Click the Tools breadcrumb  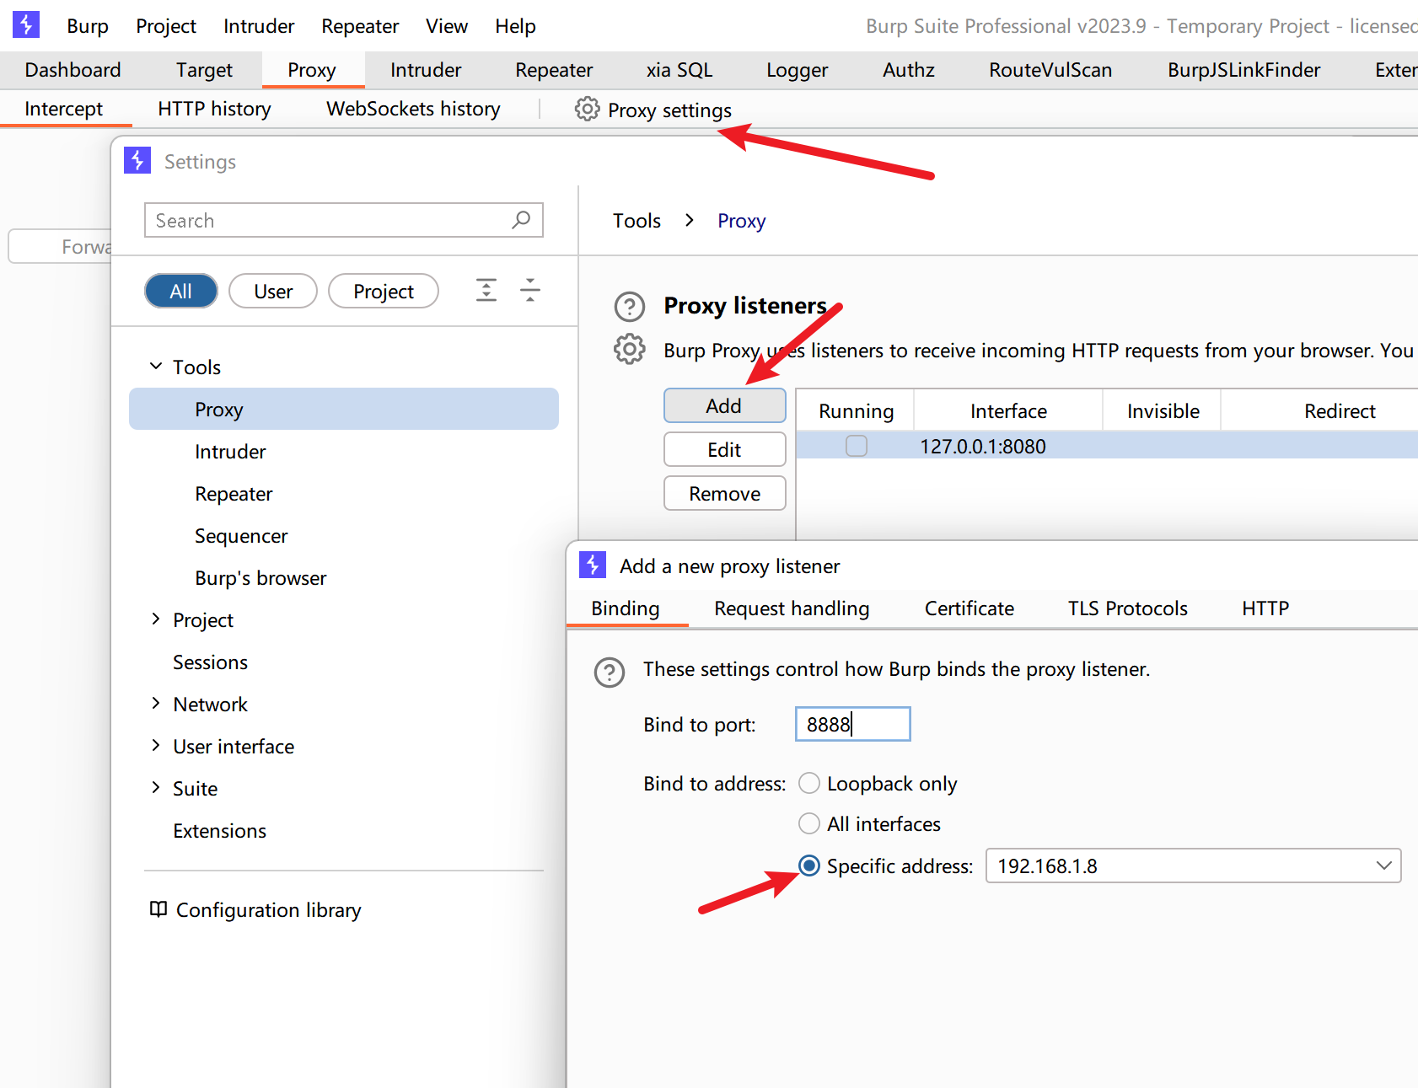pyautogui.click(x=636, y=220)
